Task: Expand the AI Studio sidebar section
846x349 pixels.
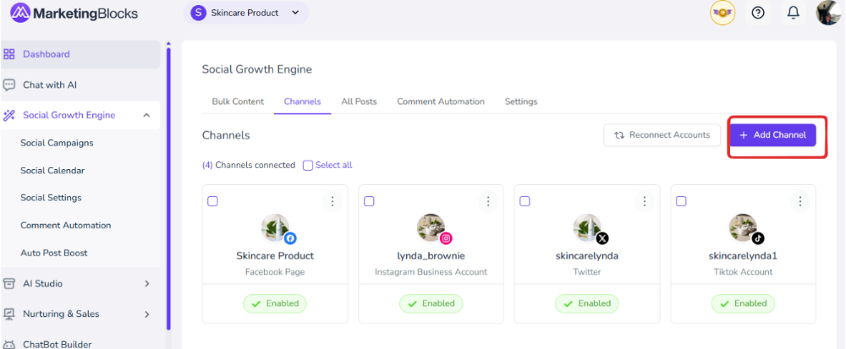Action: point(146,284)
